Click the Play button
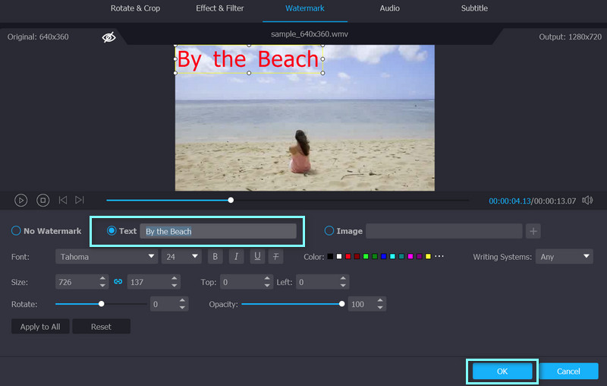 21,200
